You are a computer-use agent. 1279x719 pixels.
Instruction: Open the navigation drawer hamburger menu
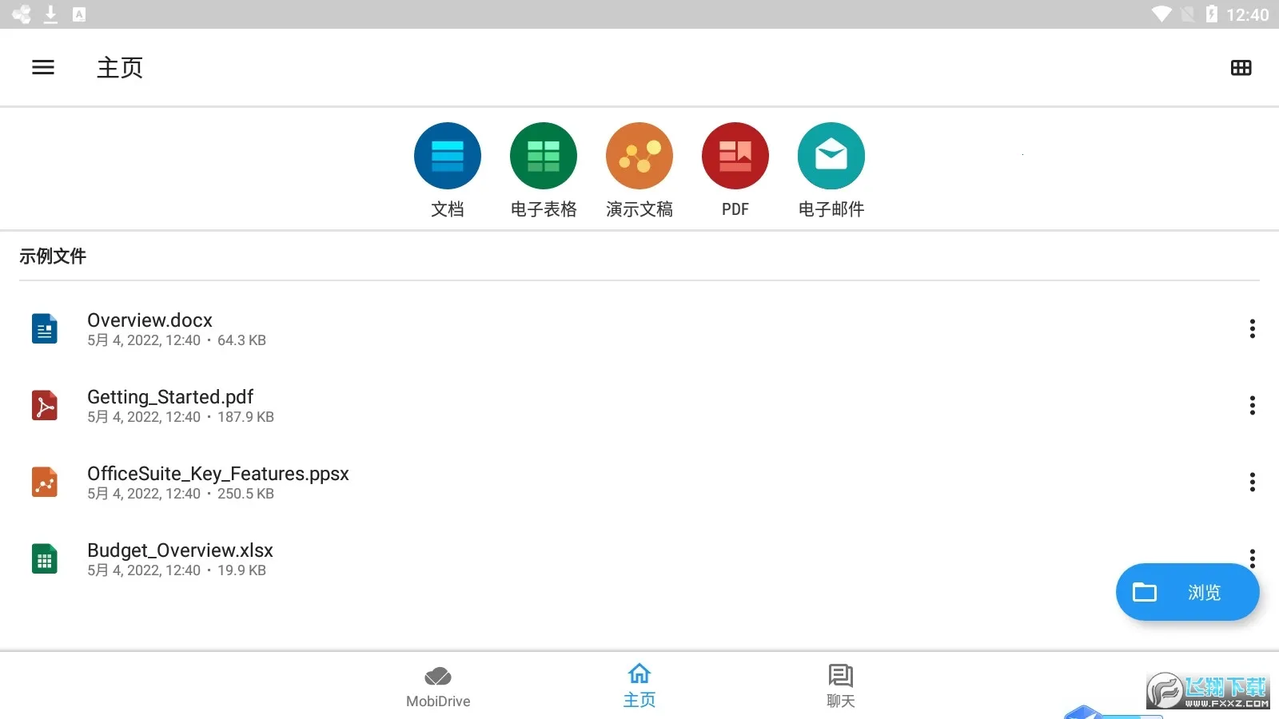(42, 67)
